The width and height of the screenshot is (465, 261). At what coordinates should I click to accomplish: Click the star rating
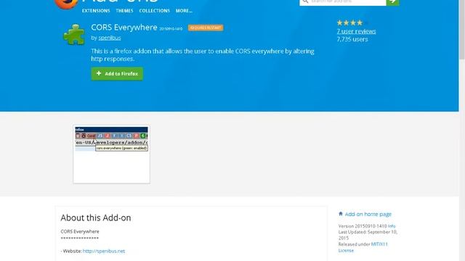352,22
